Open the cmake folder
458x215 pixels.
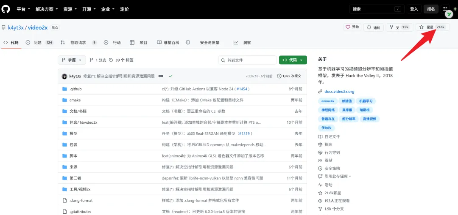point(75,100)
